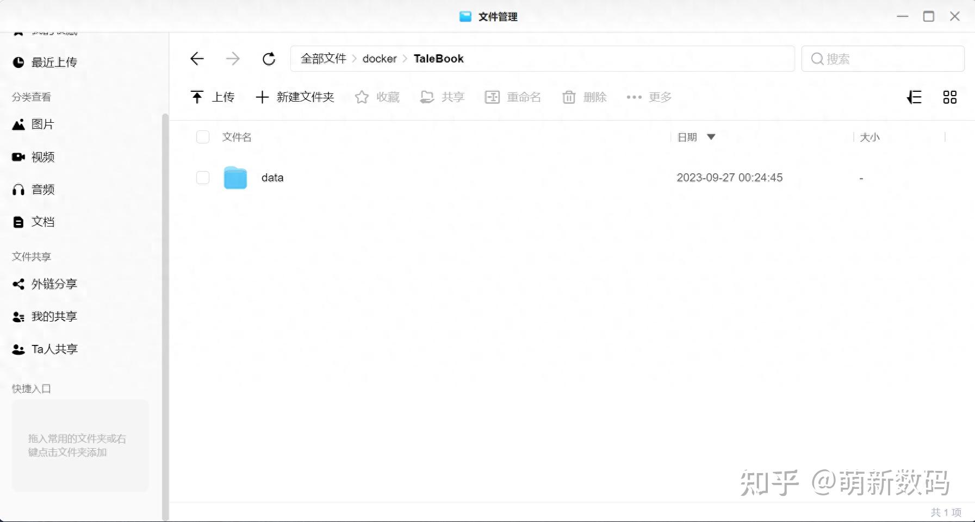Open the 图片 category in sidebar
The width and height of the screenshot is (975, 522).
[x=42, y=124]
